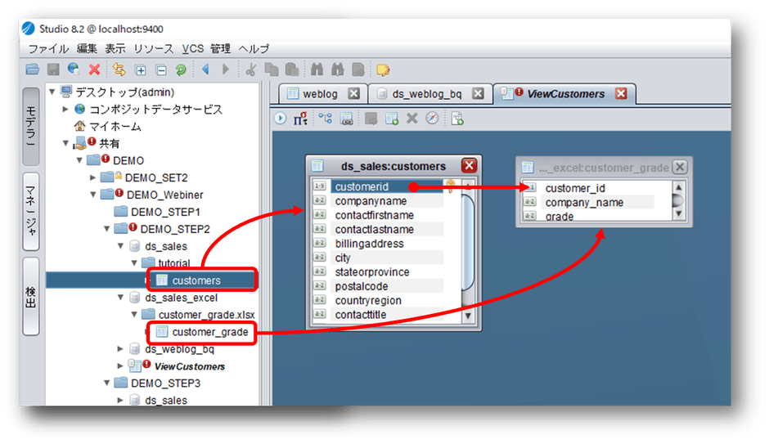Collapse the DEMO_STEP2 folder
Screen dimensions: 769x444
tap(106, 229)
